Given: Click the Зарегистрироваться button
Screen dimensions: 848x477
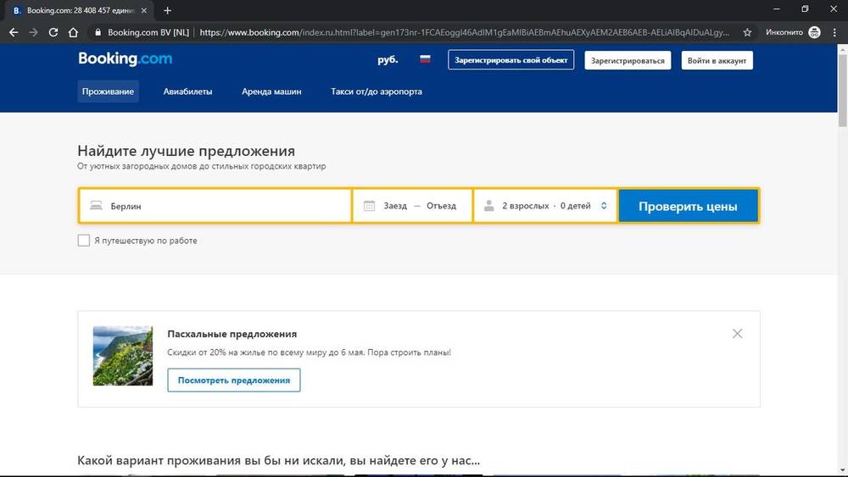Looking at the screenshot, I should (628, 60).
